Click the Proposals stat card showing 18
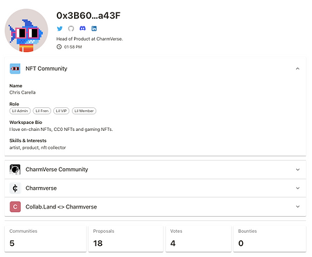Screen dimensions: 312x257 tap(126, 238)
